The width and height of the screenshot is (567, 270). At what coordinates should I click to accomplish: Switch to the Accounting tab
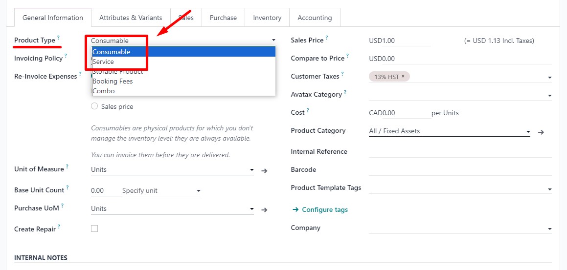pyautogui.click(x=315, y=18)
